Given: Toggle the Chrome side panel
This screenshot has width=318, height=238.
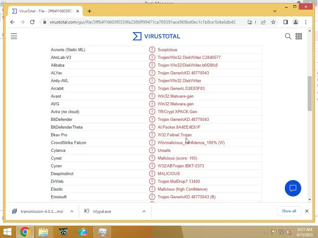Looking at the screenshot, I should [286, 22].
